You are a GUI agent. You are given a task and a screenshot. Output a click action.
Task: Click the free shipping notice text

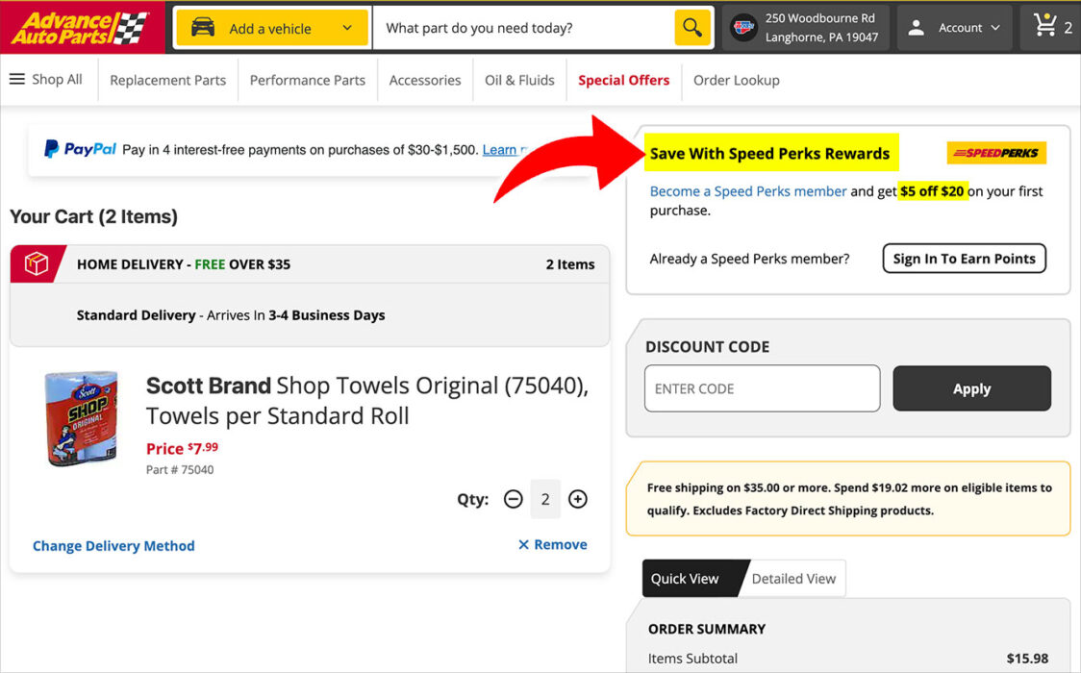point(849,499)
